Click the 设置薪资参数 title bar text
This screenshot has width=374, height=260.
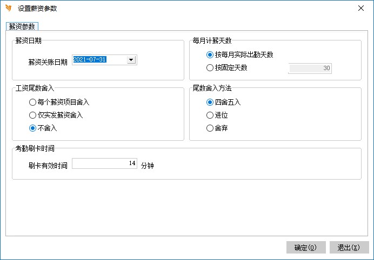pos(37,9)
